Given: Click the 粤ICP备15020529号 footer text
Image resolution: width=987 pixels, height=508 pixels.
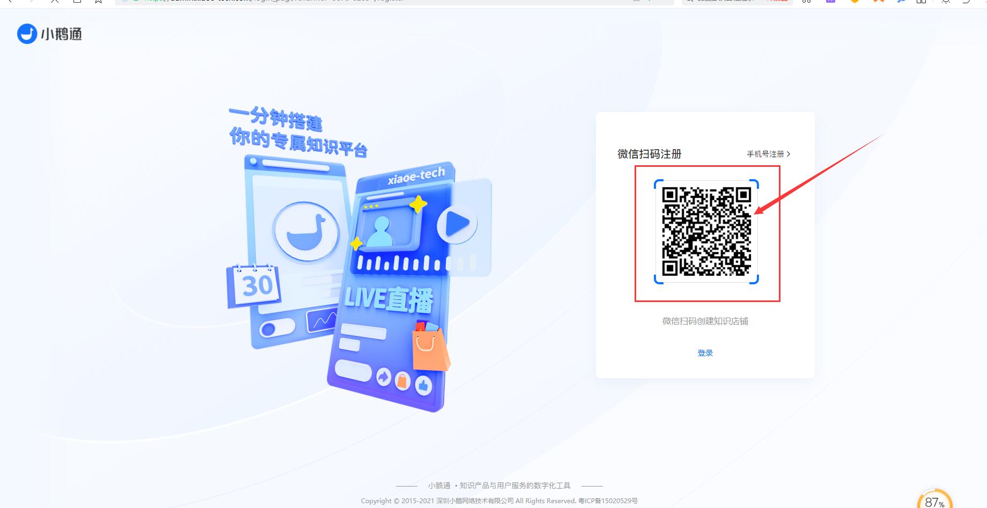Looking at the screenshot, I should [x=608, y=501].
